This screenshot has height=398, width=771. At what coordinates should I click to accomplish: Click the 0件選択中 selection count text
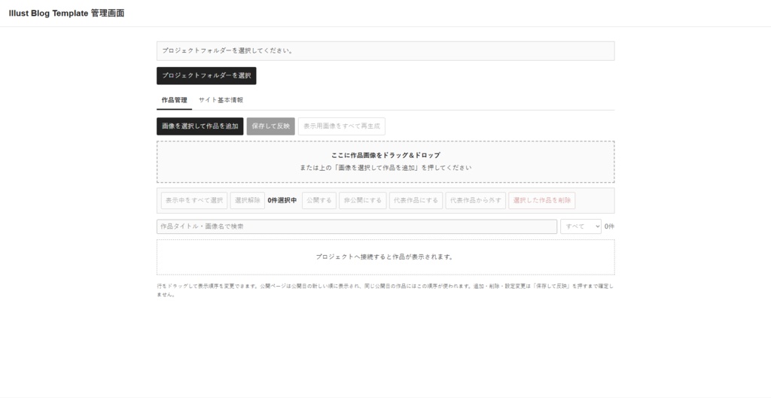(x=282, y=200)
